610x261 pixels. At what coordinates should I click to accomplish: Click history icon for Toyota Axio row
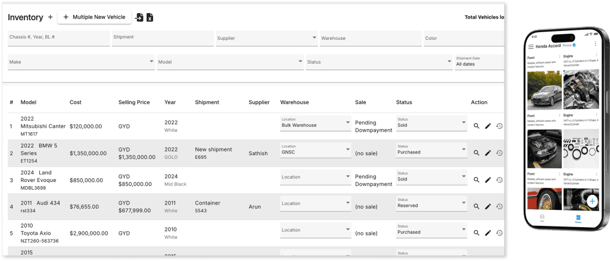pos(500,233)
